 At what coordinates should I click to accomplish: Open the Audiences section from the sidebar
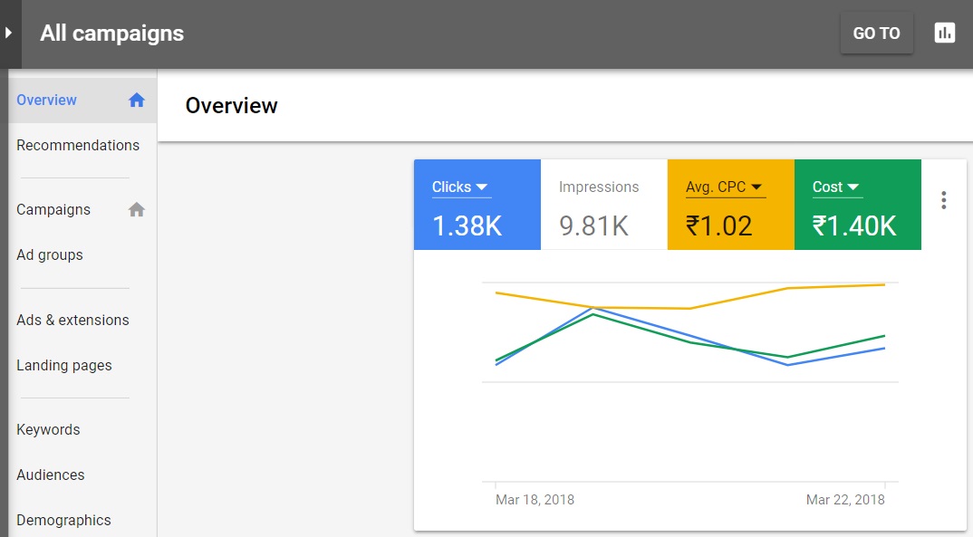point(50,475)
